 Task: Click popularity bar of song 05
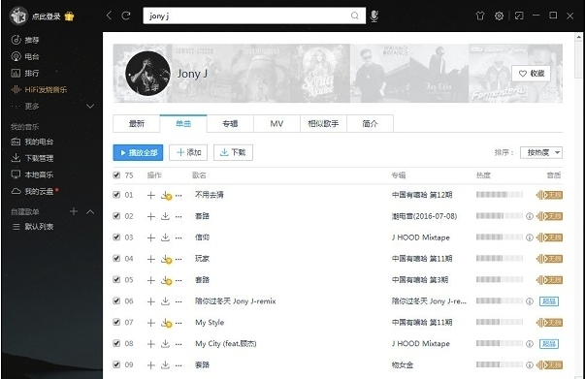click(500, 279)
